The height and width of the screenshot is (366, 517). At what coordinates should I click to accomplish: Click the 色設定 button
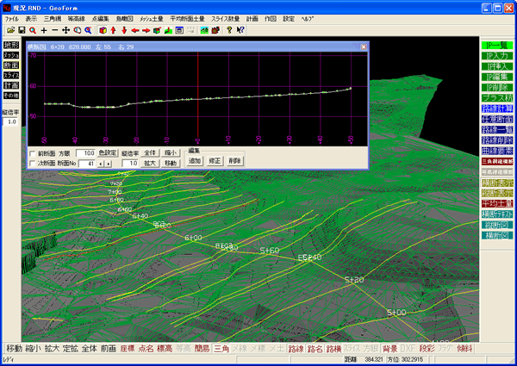coord(109,152)
